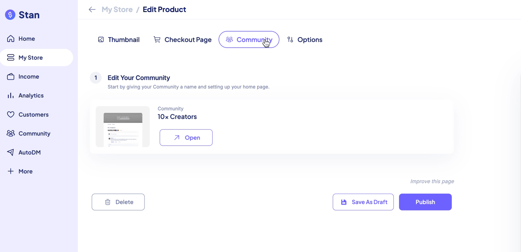Click the More plus icon in sidebar

click(10, 171)
